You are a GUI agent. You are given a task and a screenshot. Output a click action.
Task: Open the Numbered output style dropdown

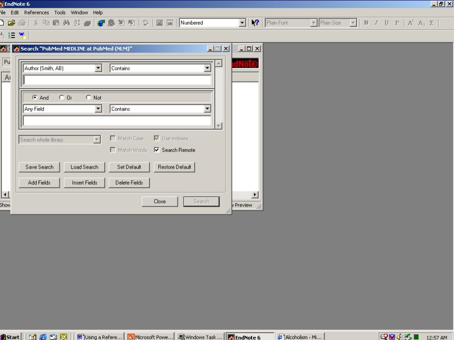click(x=243, y=23)
